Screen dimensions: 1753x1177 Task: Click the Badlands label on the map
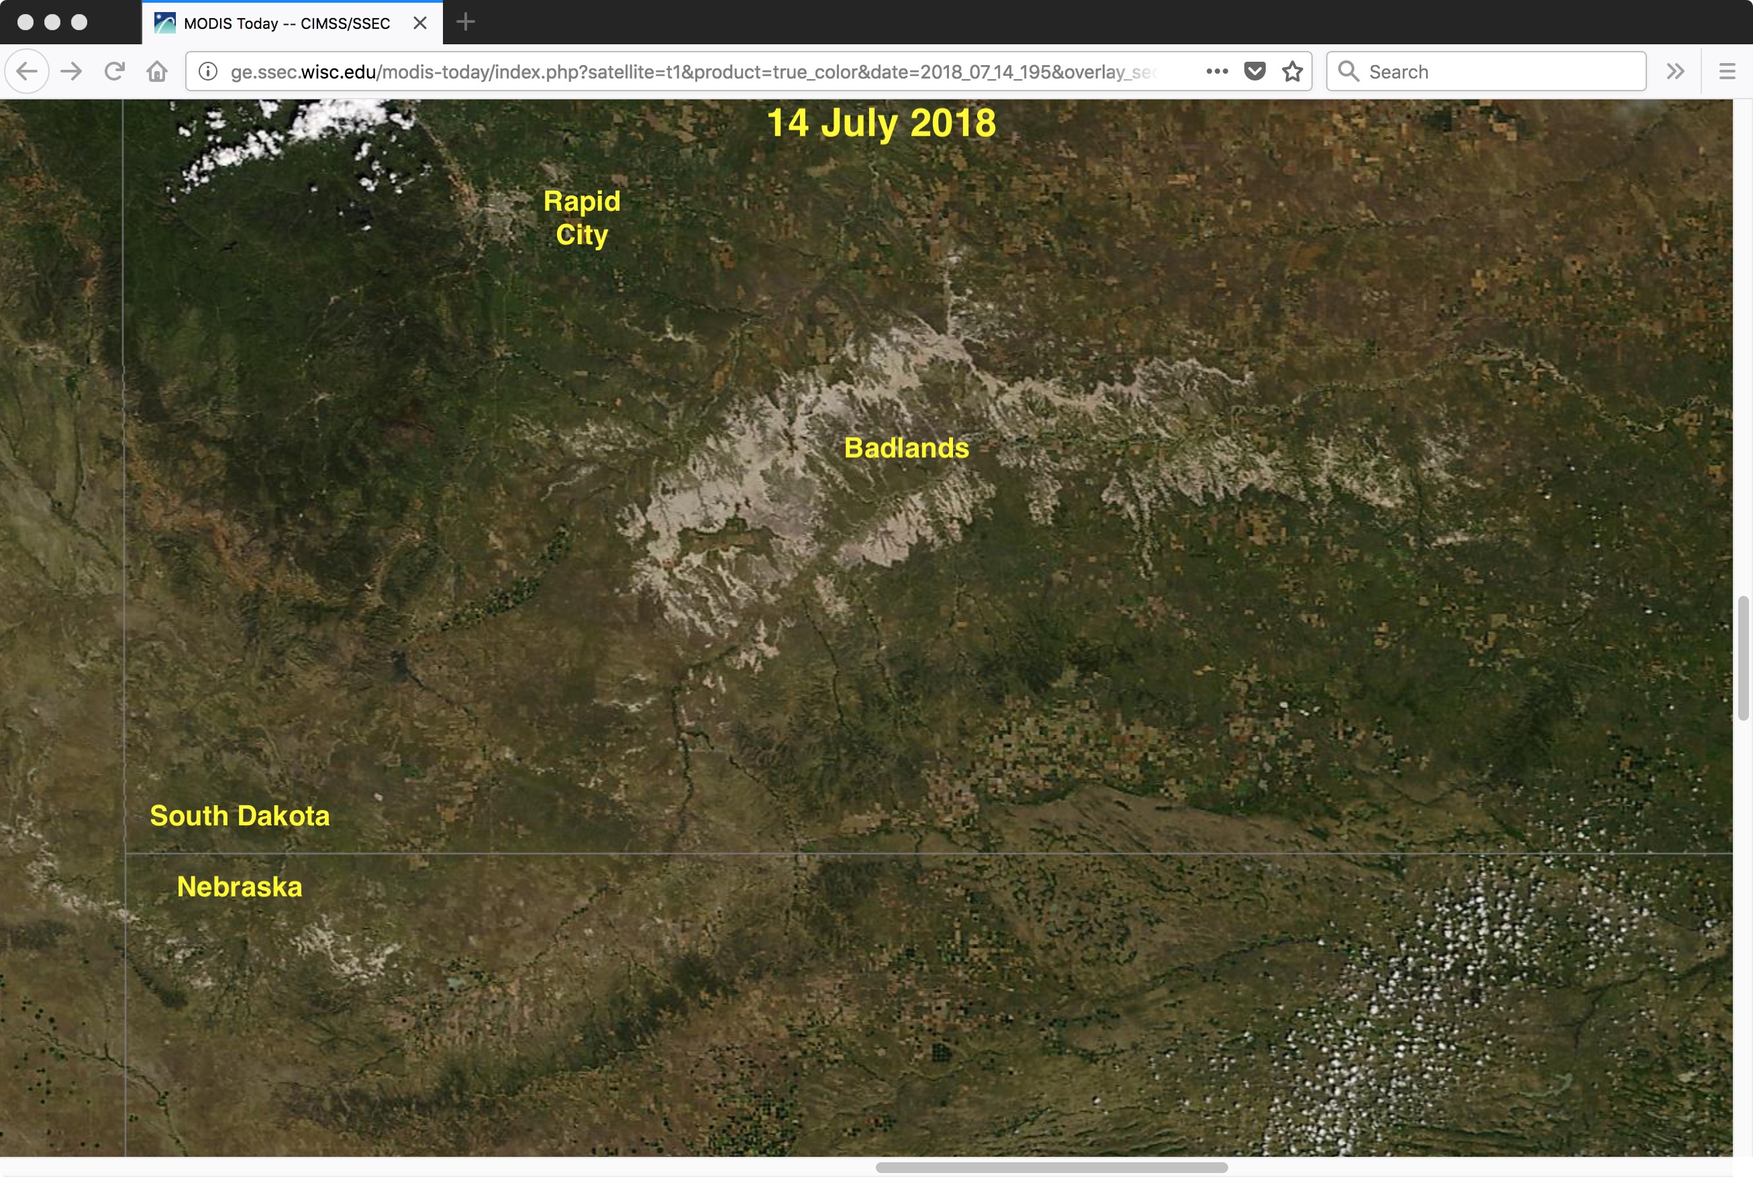(x=906, y=448)
